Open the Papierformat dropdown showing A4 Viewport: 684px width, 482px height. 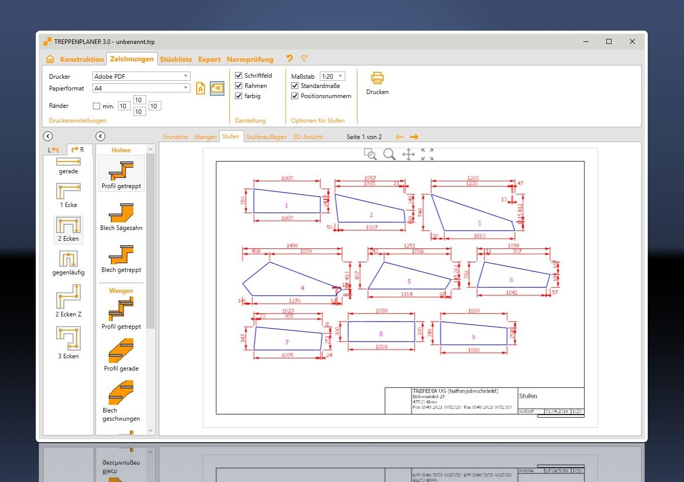[141, 88]
